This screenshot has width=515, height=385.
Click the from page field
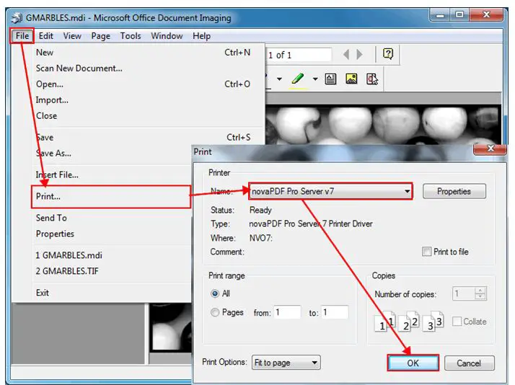tap(287, 312)
